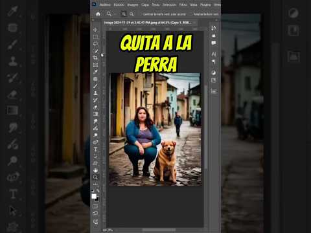Open the Selección menu
The width and height of the screenshot is (311, 233).
click(169, 5)
